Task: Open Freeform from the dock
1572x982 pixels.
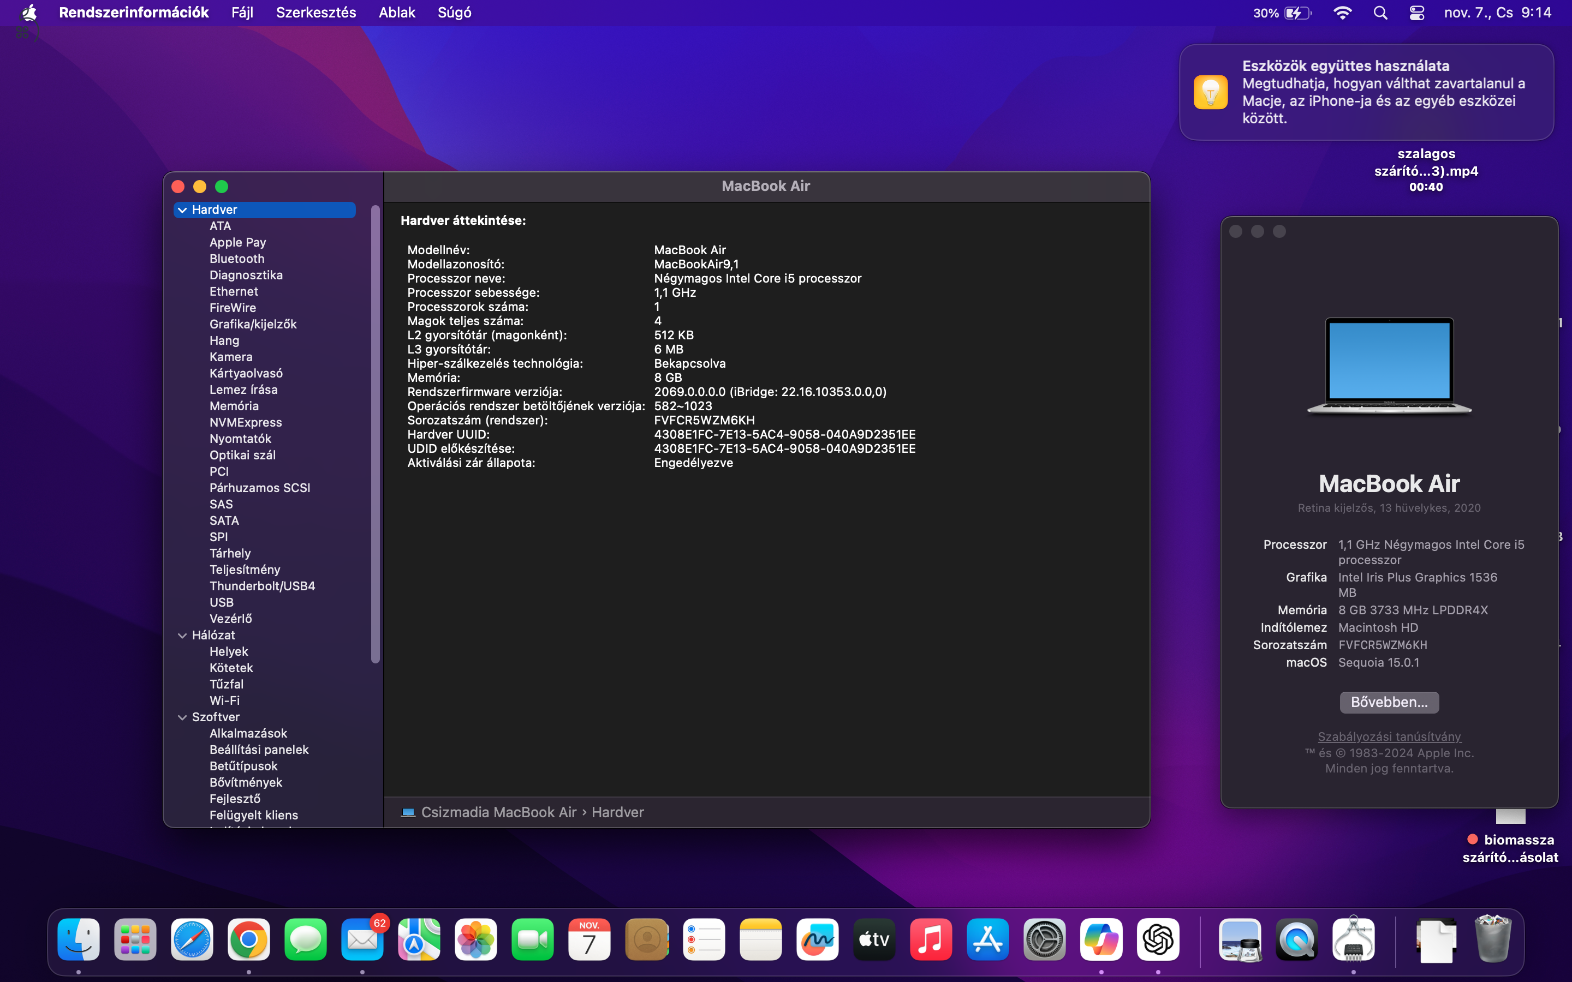Action: 817,939
